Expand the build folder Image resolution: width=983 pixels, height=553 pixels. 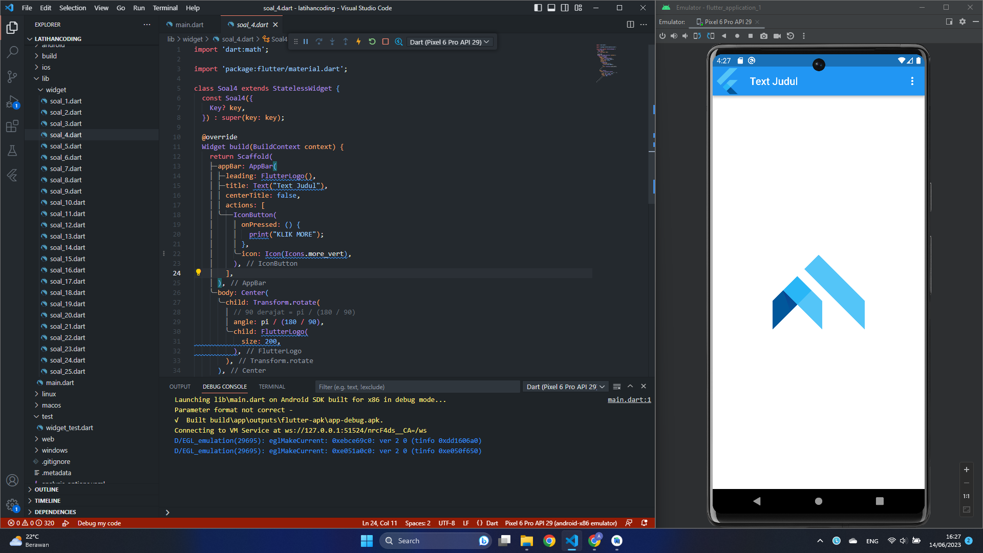click(49, 56)
